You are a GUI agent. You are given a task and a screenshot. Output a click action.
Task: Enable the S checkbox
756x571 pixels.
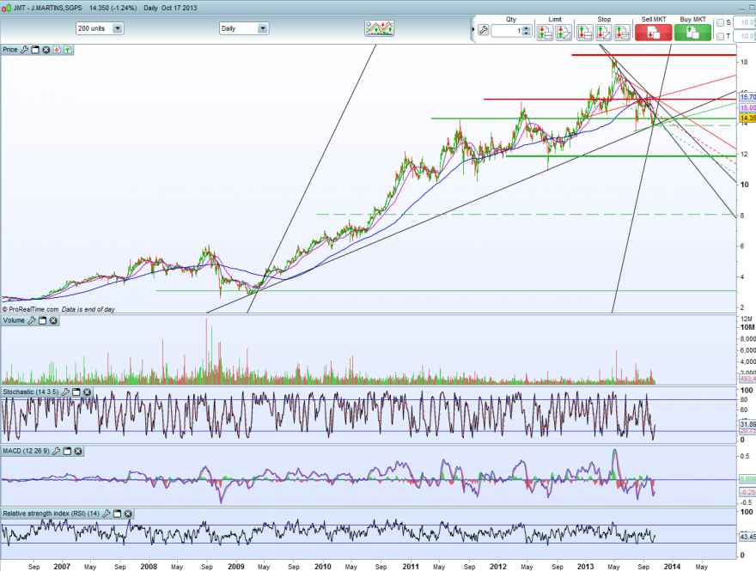pyautogui.click(x=720, y=22)
